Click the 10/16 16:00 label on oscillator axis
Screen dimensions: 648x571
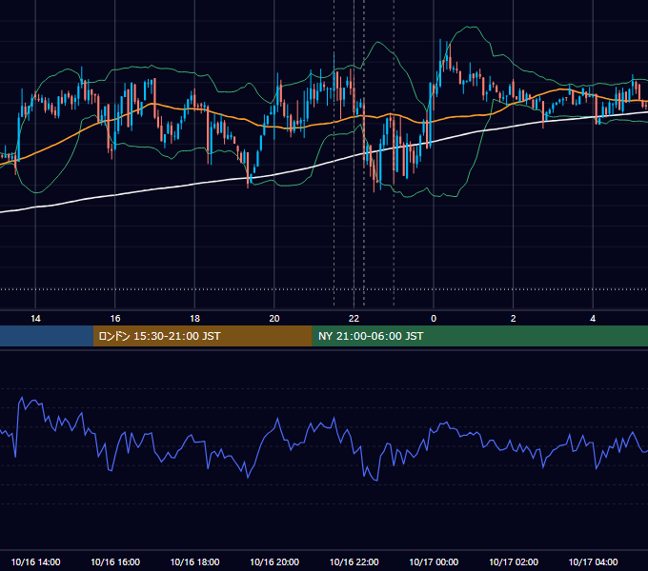[115, 561]
